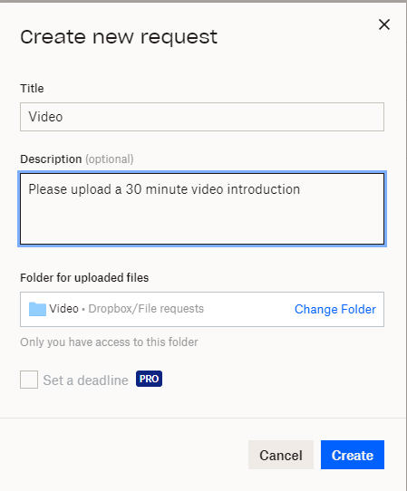Tick the Set a deadline checkbox
Image resolution: width=407 pixels, height=491 pixels.
coord(29,380)
